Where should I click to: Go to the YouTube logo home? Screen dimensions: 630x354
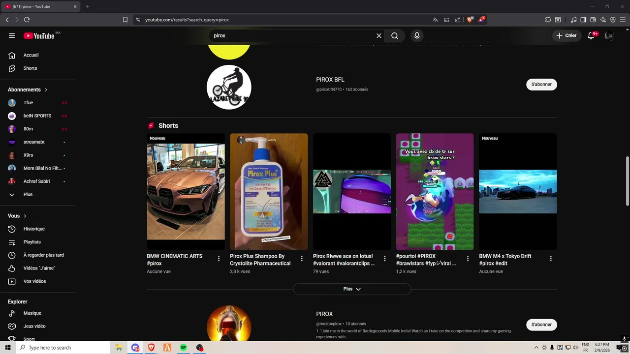[39, 35]
